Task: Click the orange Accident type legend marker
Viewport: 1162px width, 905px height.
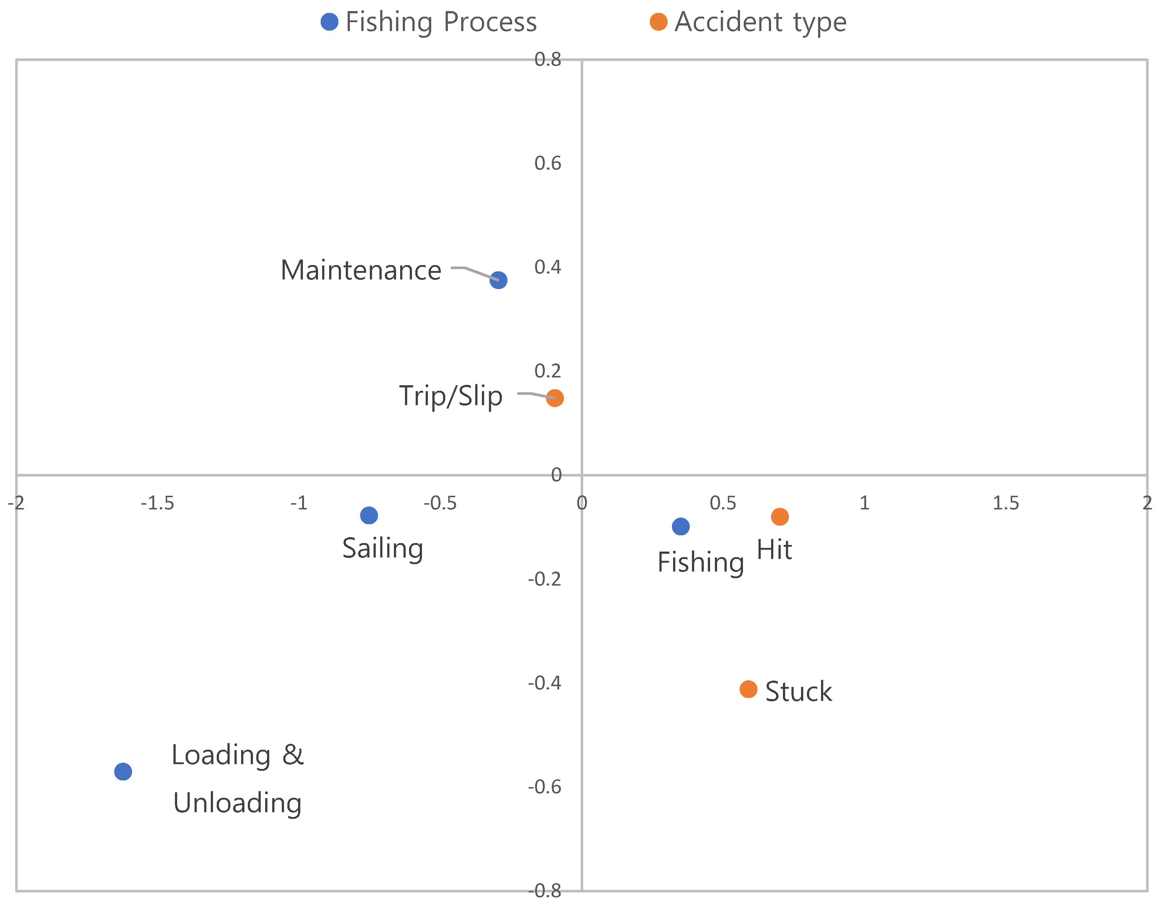Action: point(658,22)
